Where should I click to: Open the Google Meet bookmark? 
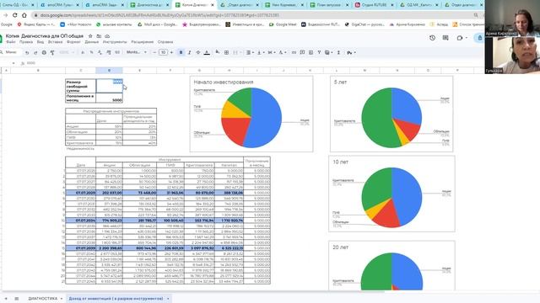[283, 24]
